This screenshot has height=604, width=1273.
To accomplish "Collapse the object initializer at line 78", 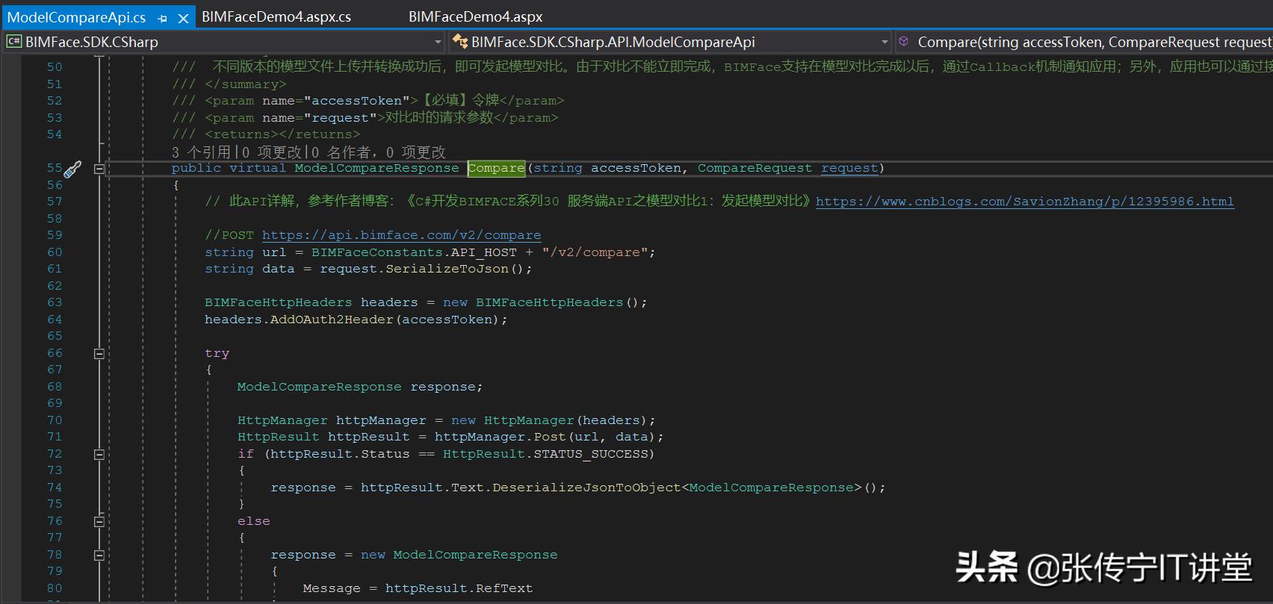I will tap(99, 555).
